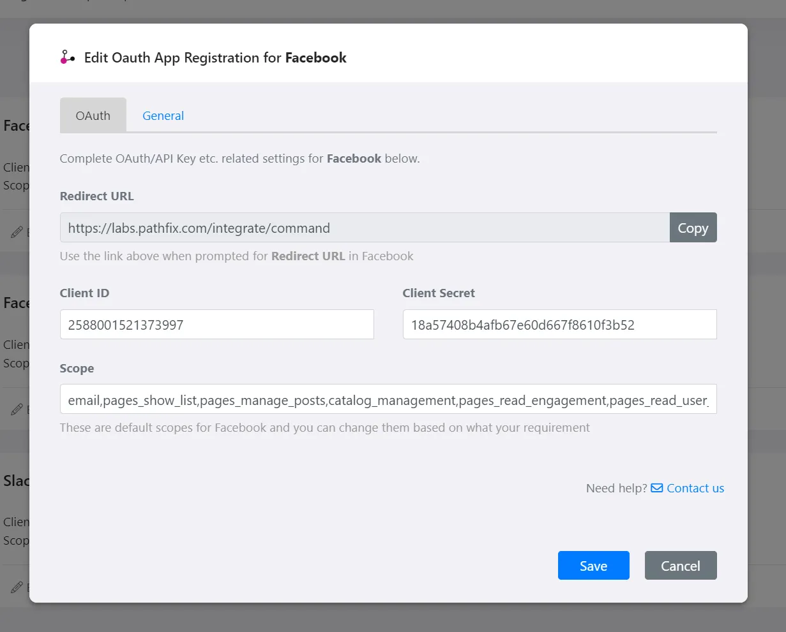Click the envelope icon beside Contact us
786x632 pixels.
(657, 488)
